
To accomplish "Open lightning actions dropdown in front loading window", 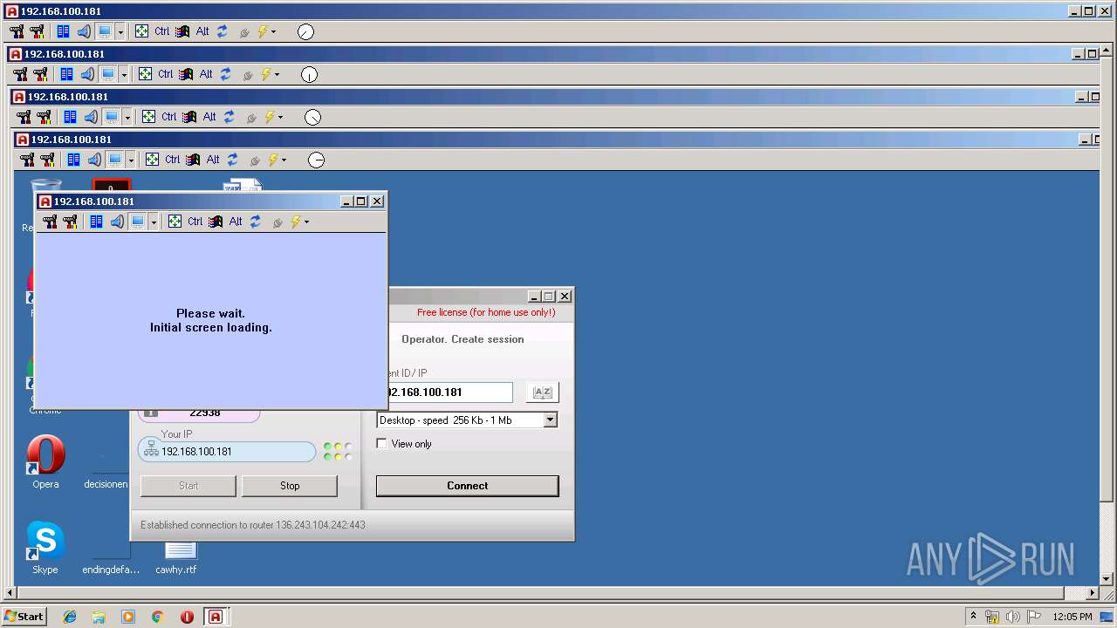I will [300, 222].
